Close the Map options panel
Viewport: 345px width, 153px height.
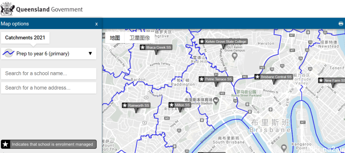(x=96, y=24)
